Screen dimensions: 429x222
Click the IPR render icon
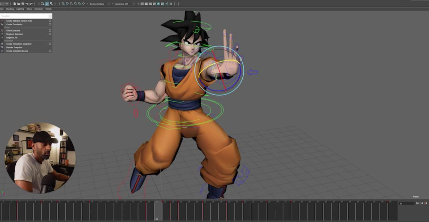(150, 4)
